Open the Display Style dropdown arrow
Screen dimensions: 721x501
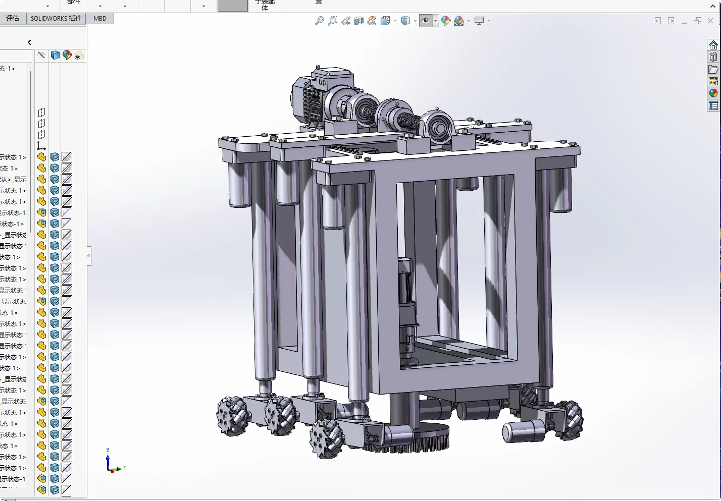415,21
